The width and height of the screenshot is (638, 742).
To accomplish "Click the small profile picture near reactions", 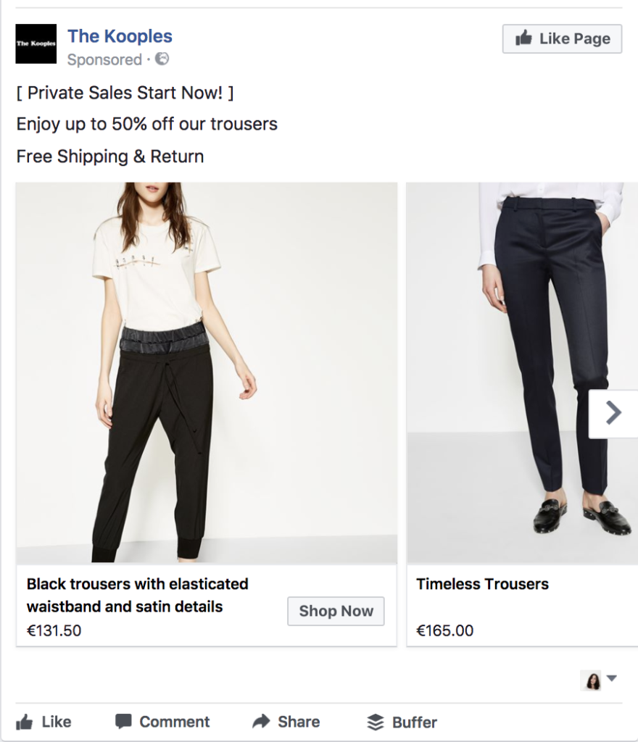I will [591, 680].
